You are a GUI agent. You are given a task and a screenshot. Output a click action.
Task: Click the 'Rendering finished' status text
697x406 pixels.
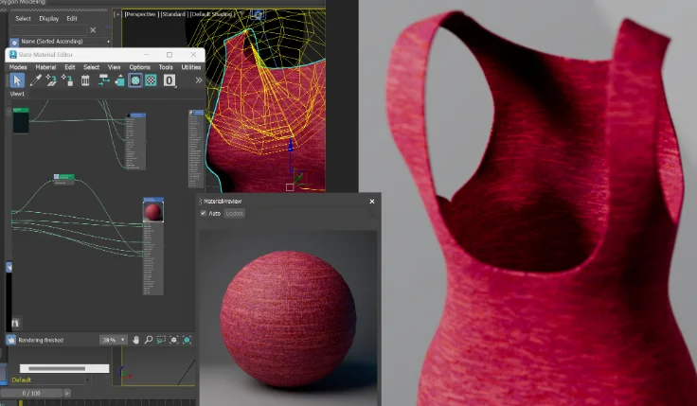pos(41,341)
